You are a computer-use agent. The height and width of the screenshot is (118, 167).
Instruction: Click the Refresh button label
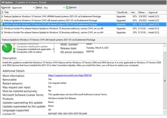[73, 7]
